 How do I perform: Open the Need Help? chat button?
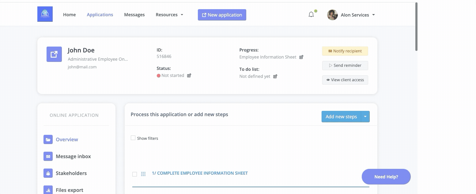(386, 177)
